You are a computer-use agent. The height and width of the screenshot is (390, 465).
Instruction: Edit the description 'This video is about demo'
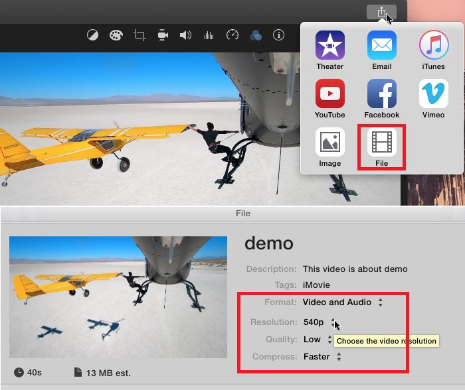355,269
